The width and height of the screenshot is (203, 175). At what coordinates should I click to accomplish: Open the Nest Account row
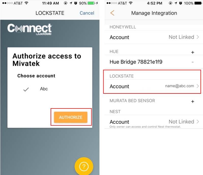(x=154, y=122)
